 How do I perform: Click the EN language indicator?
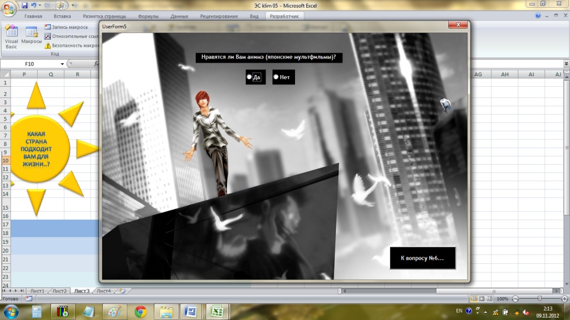click(459, 311)
